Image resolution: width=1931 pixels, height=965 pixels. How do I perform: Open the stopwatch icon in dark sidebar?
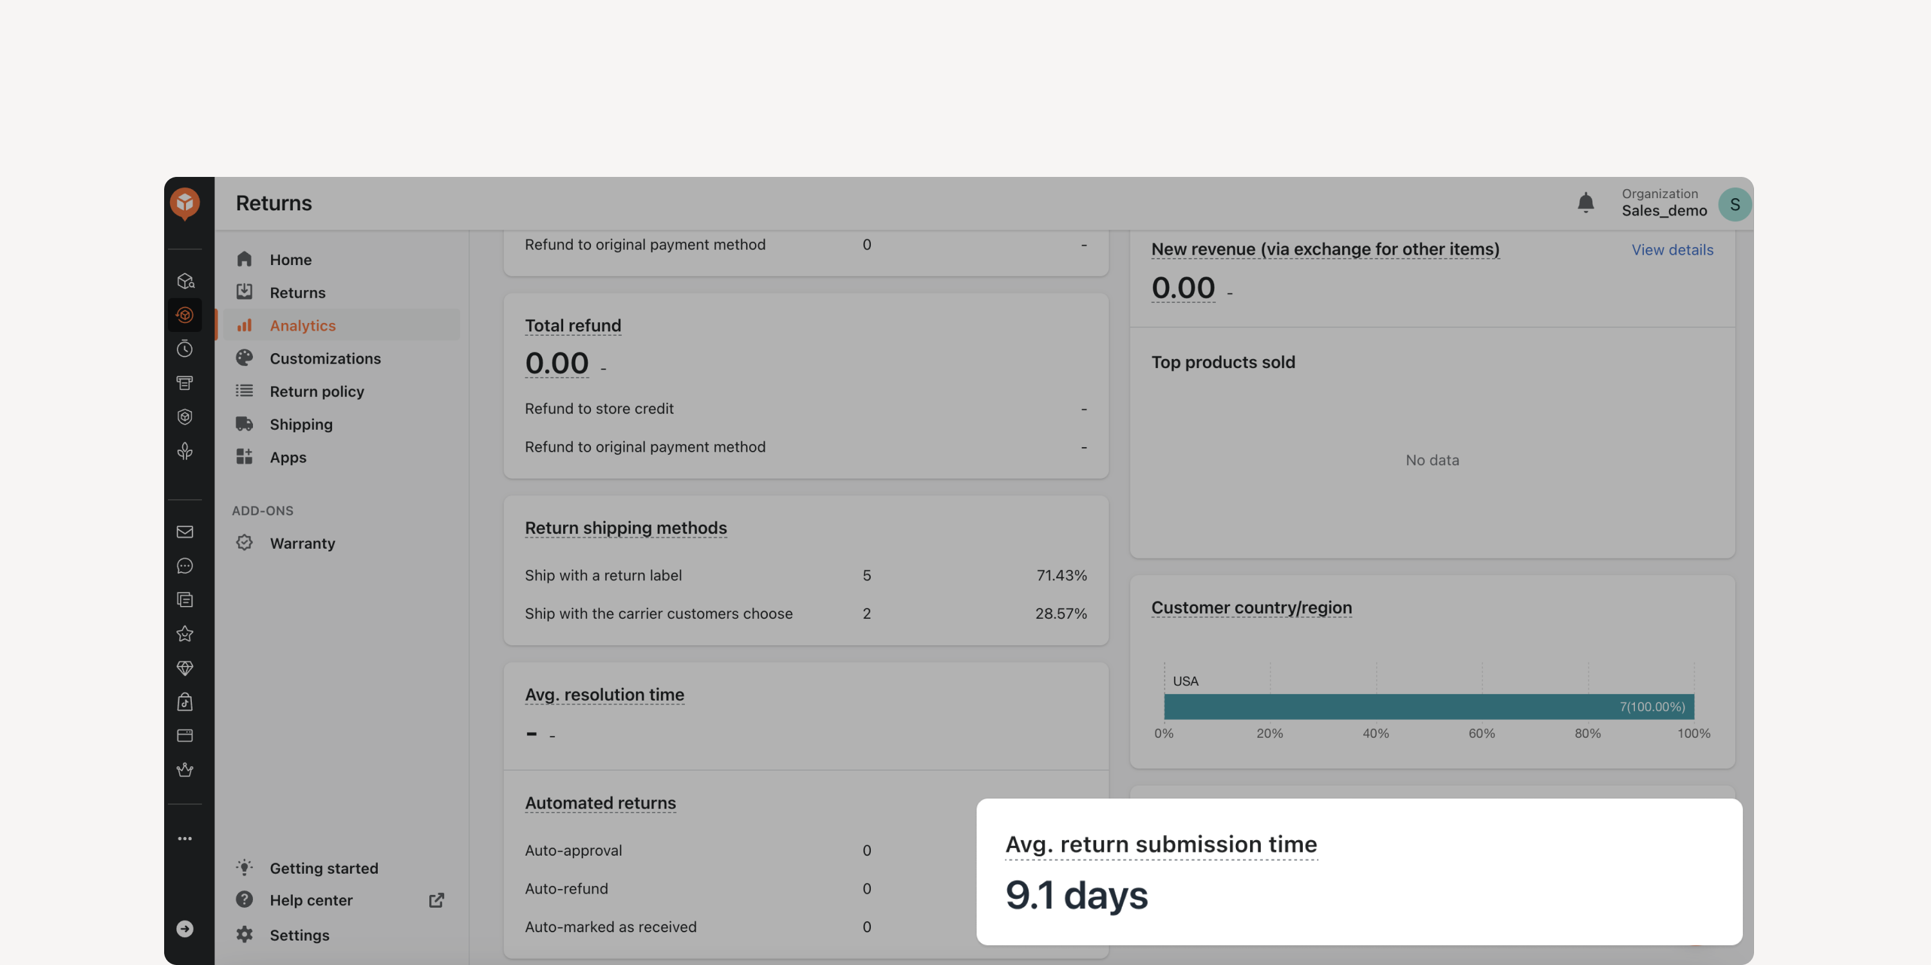pos(184,349)
